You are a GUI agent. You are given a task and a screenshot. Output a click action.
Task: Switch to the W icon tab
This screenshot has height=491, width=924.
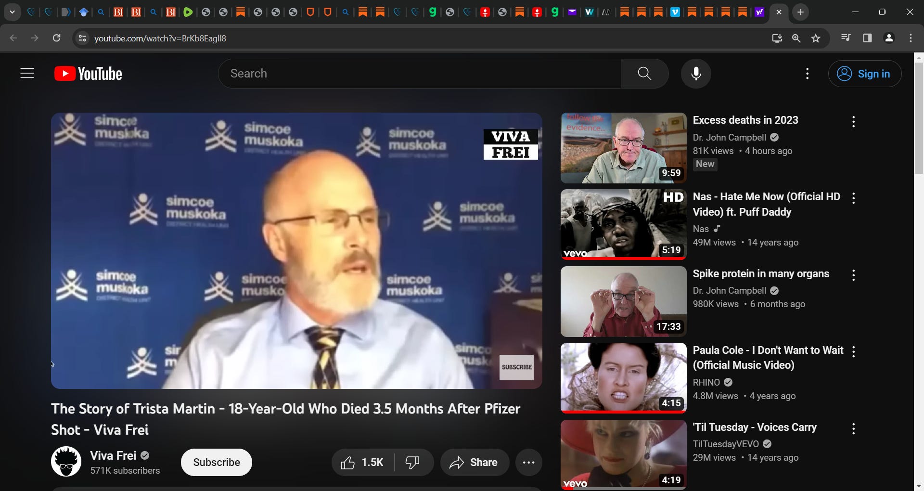pyautogui.click(x=589, y=12)
